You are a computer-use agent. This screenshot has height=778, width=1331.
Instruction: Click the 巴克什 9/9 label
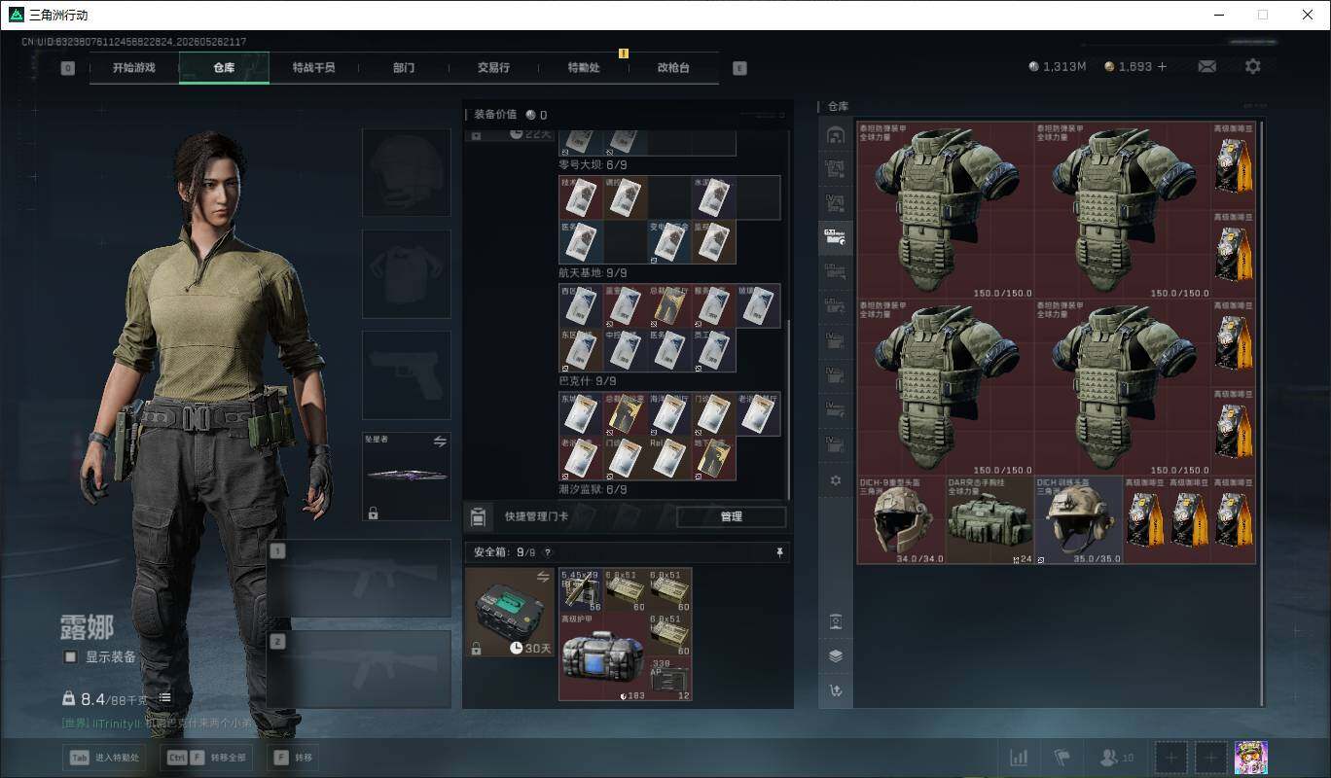[x=587, y=381]
